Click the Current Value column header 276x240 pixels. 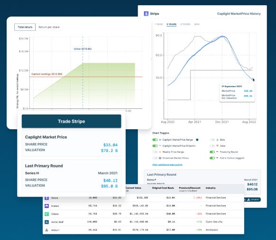tap(133, 188)
